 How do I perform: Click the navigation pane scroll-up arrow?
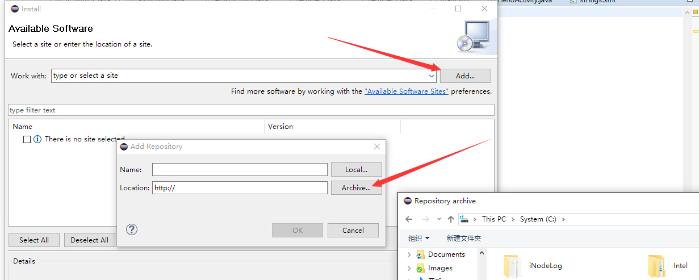click(x=482, y=253)
